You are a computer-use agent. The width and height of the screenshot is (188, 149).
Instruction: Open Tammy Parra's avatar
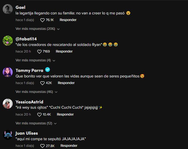point(8,72)
